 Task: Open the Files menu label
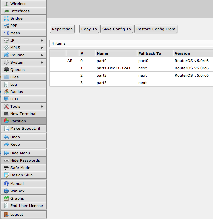[14, 77]
